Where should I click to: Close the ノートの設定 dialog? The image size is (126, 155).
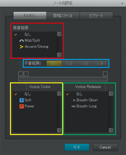(122, 4)
